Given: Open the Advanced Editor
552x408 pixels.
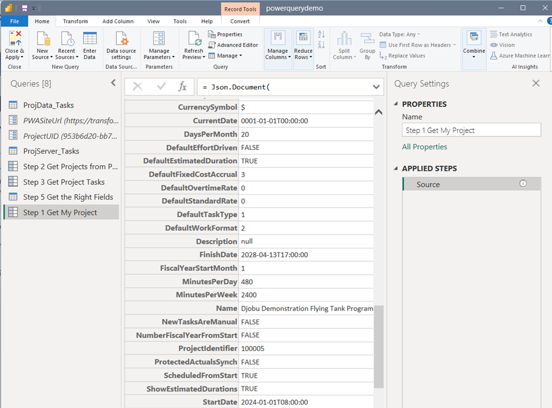Looking at the screenshot, I should coord(233,45).
